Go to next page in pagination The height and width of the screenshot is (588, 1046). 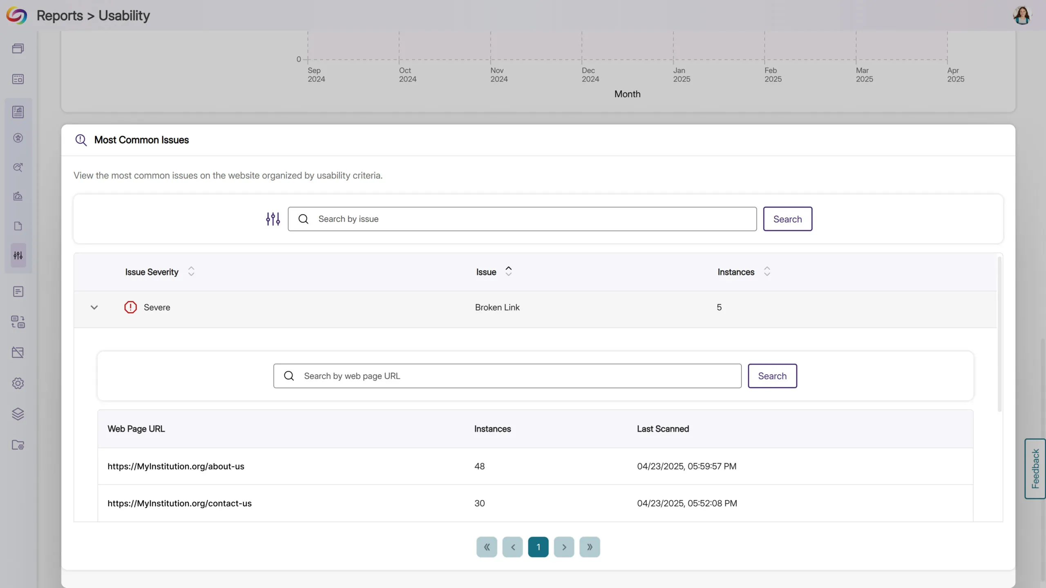click(x=564, y=547)
